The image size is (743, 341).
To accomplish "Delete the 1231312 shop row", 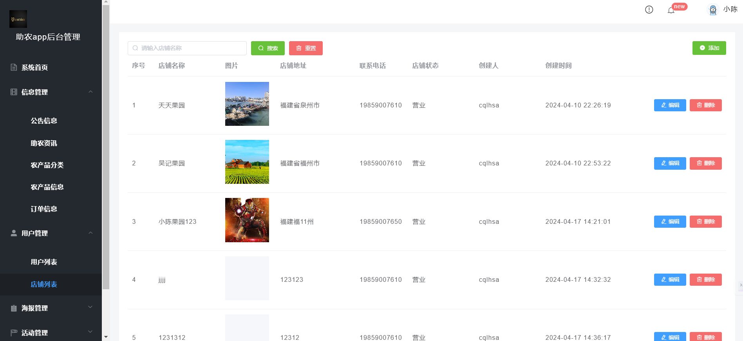I will (706, 337).
